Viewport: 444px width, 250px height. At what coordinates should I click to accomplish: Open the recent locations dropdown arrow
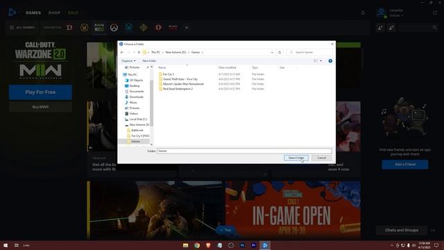click(134, 53)
